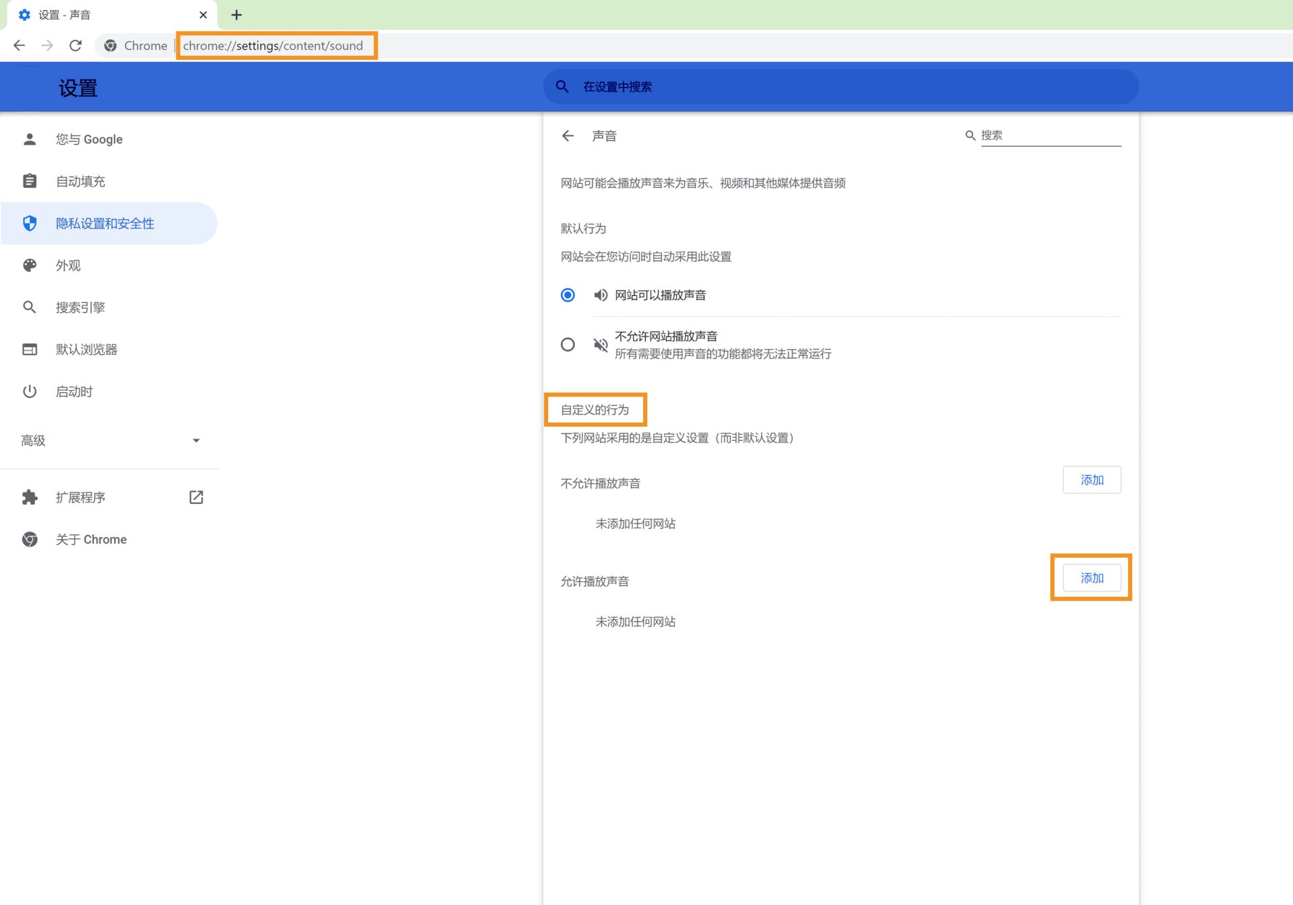Screen dimensions: 1293x905
Task: Click the Chrome logo beside 关于 Chrome
Action: click(x=30, y=539)
